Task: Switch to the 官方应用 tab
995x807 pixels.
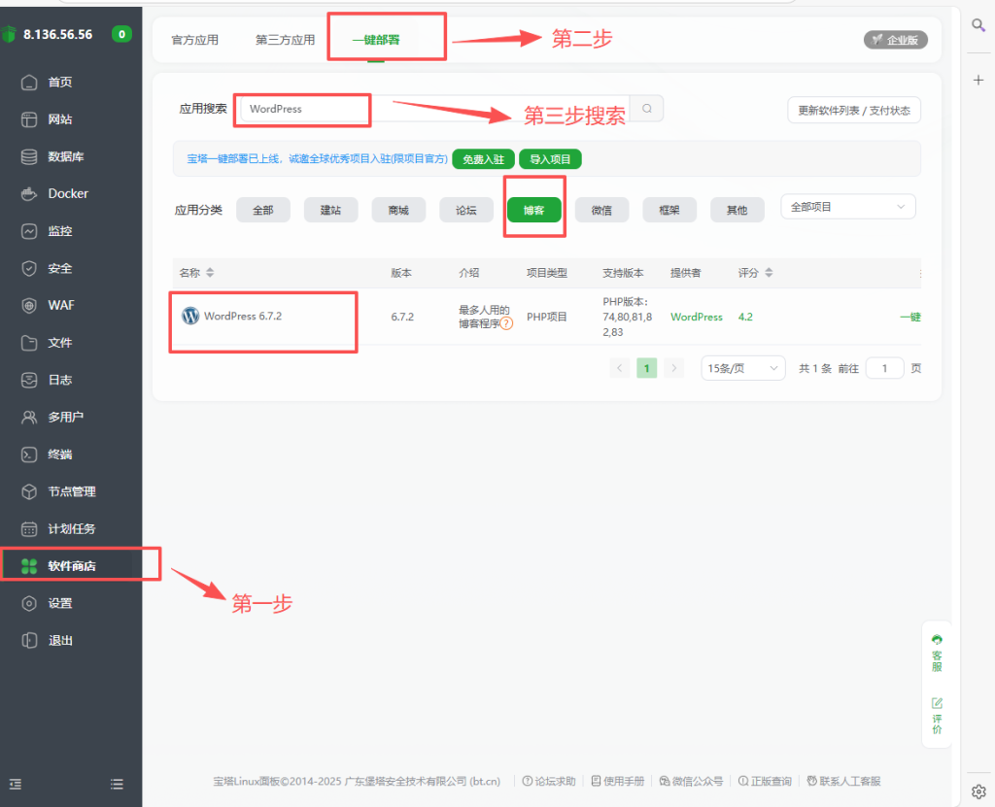Action: pos(194,40)
